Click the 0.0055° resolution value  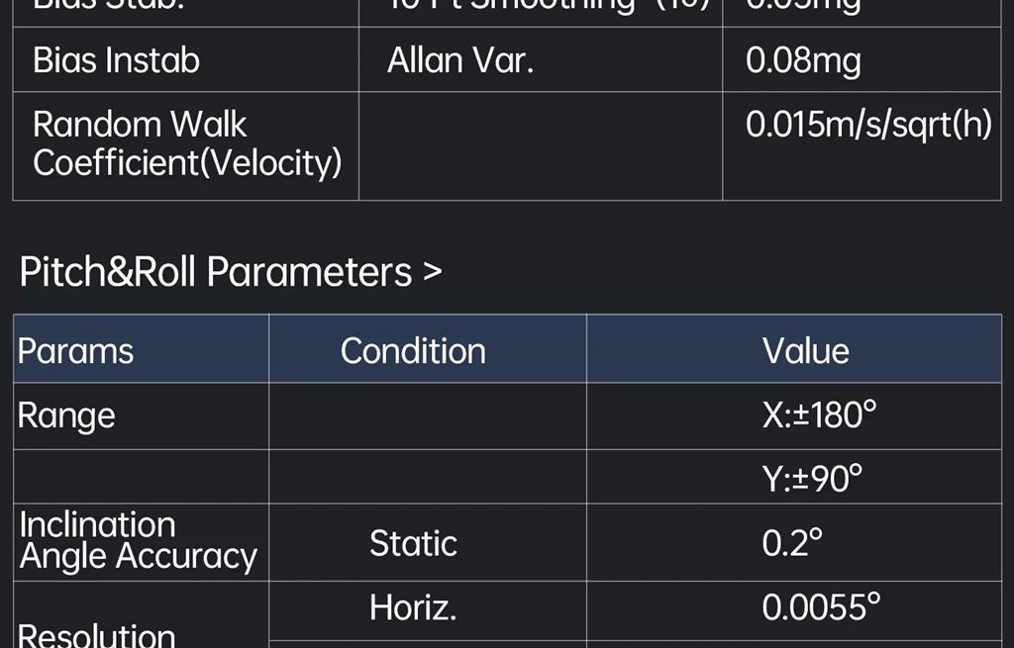click(821, 607)
